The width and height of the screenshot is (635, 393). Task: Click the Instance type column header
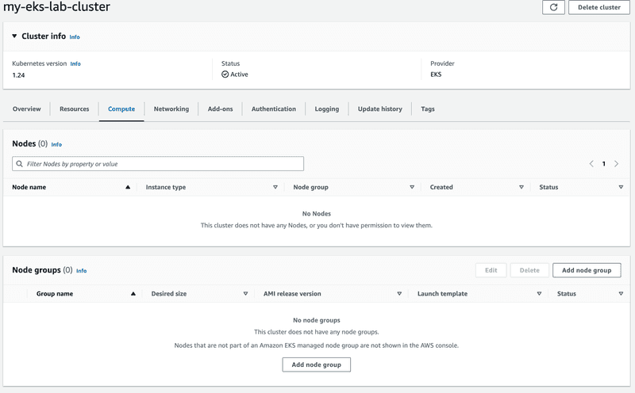click(166, 187)
